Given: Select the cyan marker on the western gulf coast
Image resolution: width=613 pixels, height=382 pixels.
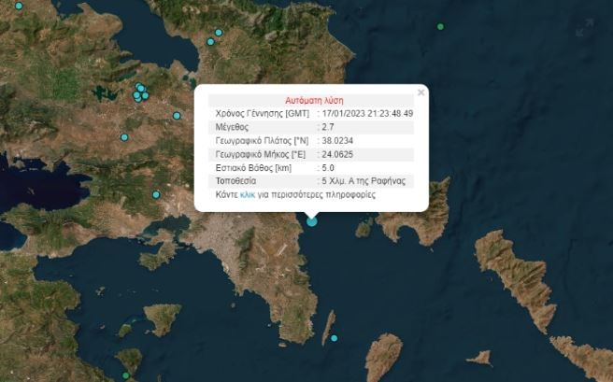Looking at the screenshot, I should pos(156,194).
